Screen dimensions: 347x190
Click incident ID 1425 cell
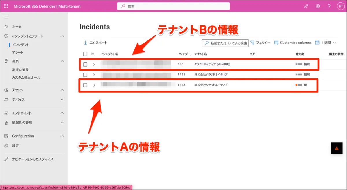tap(181, 75)
